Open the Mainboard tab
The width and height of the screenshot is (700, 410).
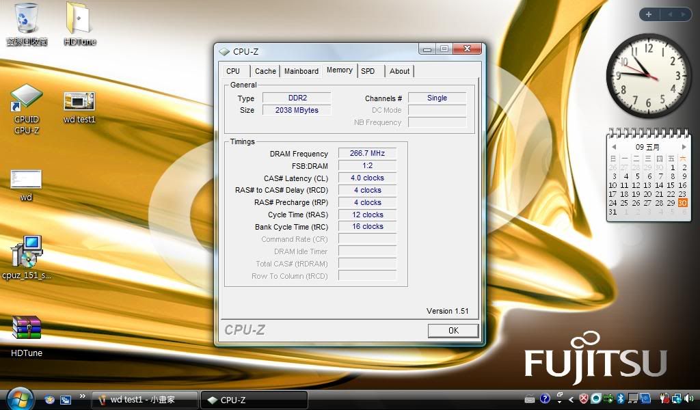coord(301,71)
